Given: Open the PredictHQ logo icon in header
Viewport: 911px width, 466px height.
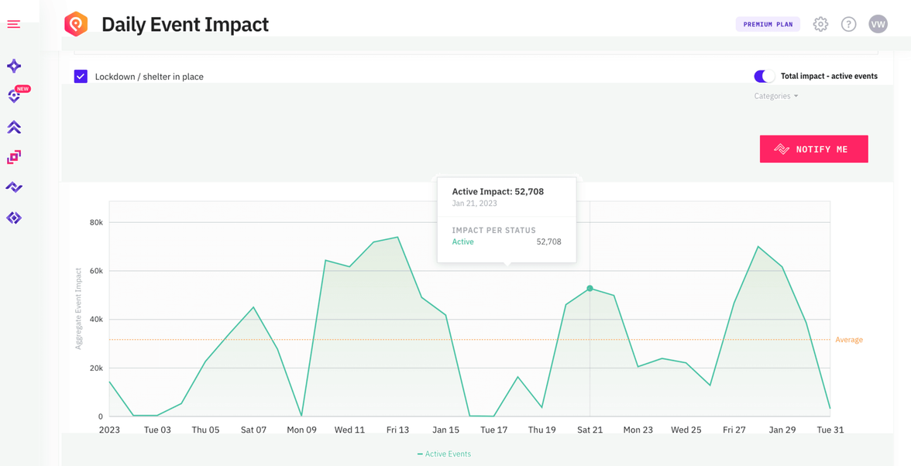Looking at the screenshot, I should (x=75, y=24).
